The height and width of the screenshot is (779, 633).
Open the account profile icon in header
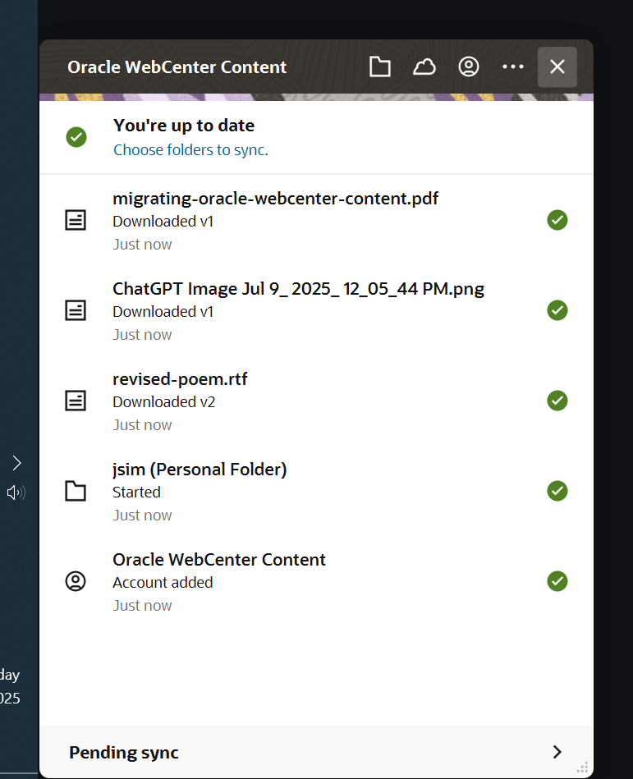coord(469,66)
